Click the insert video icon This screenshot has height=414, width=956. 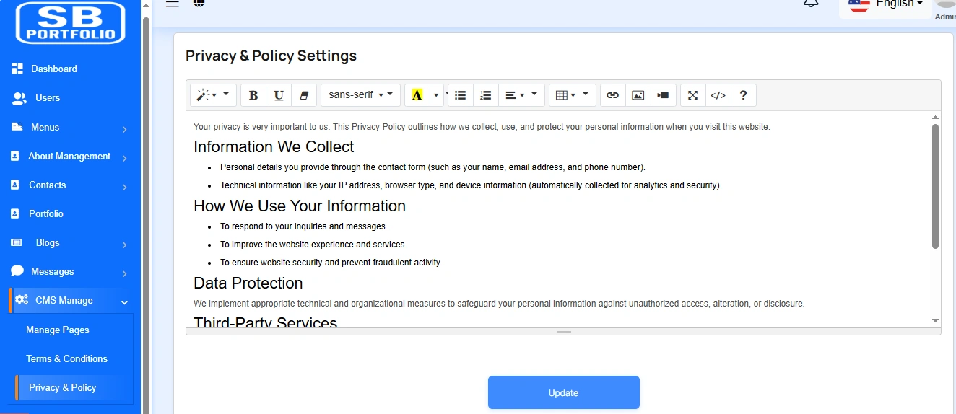click(663, 95)
